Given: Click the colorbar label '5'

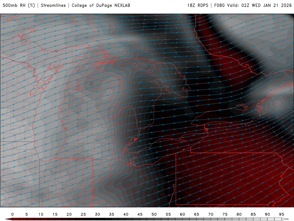Looking at the screenshot, I should [x=26, y=214].
